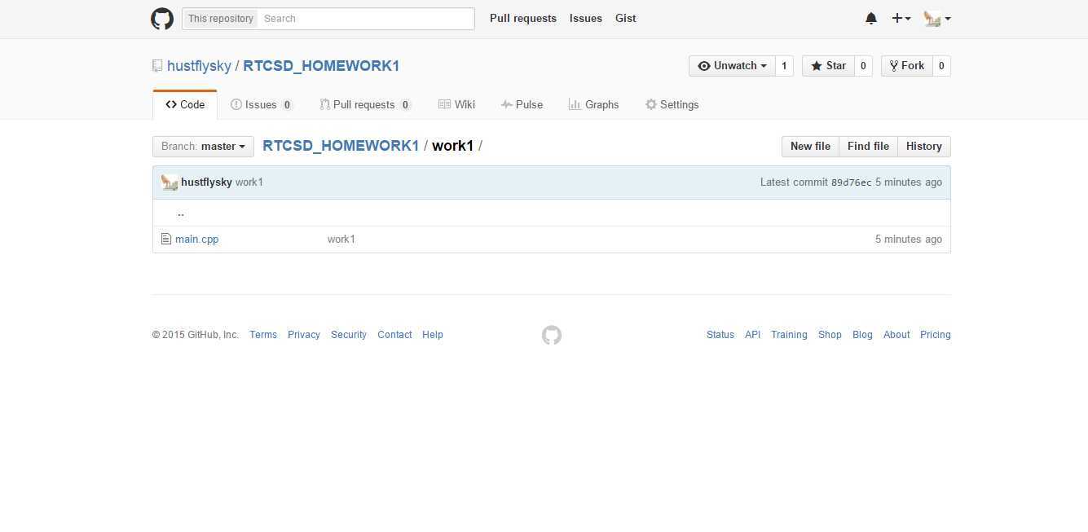Screen dimensions: 1088x532
Task: Open main.cpp file
Action: 196,240
